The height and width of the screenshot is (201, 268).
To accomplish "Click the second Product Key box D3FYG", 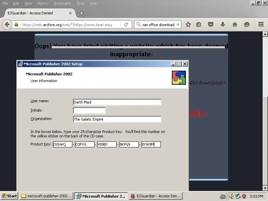I will click(85, 144).
